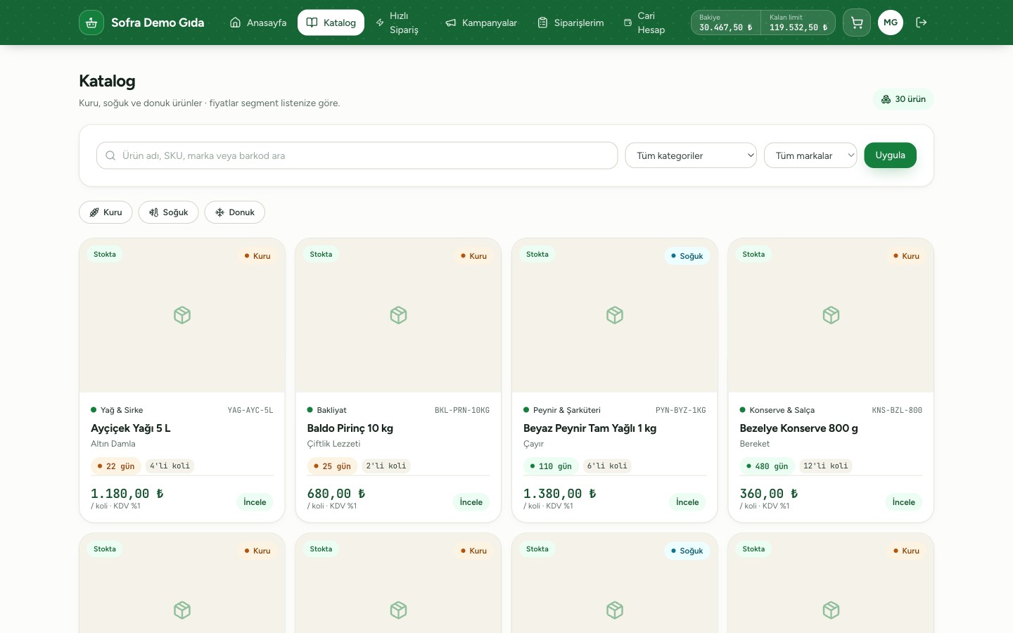Go to the Anasayfa tab

point(258,23)
